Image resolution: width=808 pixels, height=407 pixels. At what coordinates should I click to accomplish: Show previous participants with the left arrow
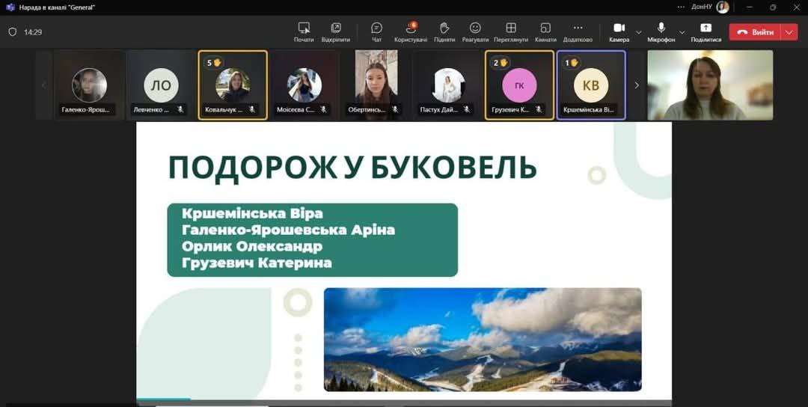pos(44,85)
